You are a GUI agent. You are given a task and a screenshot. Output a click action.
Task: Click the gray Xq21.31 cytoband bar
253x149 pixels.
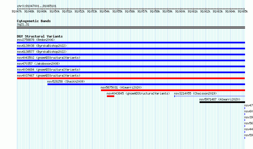point(131,28)
